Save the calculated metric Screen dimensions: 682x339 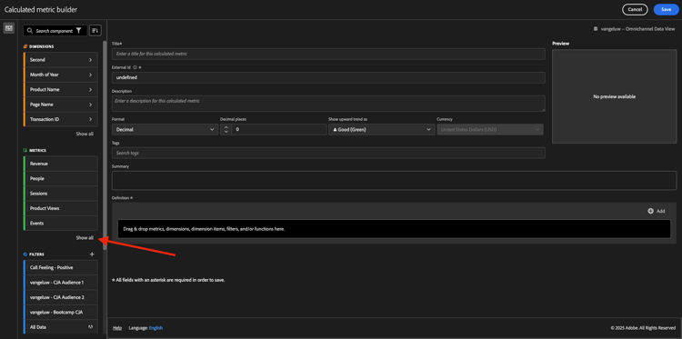(x=666, y=10)
